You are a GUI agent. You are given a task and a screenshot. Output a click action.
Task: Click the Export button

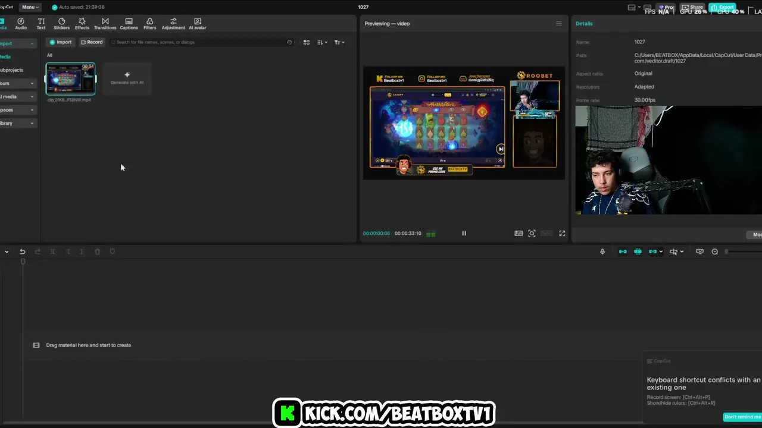click(x=722, y=7)
